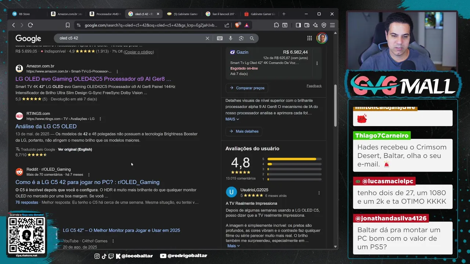This screenshot has height=264, width=470.
Task: Bookmark this page icon
Action: click(68, 25)
